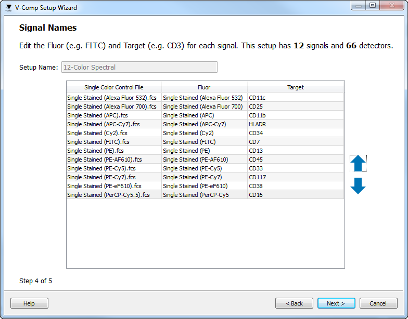Close the V-Comp Setup Wizard window
408x319 pixels.
tap(393, 6)
